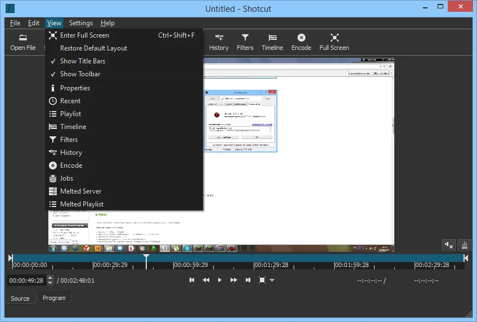The height and width of the screenshot is (322, 477).
Task: Switch to the Source tab
Action: (20, 298)
